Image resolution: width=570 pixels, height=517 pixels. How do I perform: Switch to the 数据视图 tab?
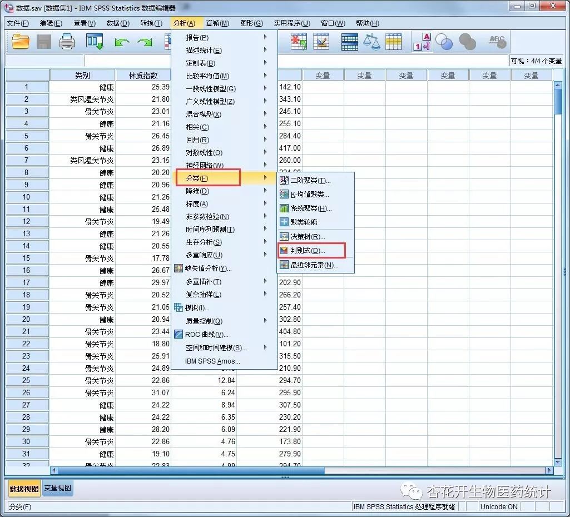click(x=24, y=489)
